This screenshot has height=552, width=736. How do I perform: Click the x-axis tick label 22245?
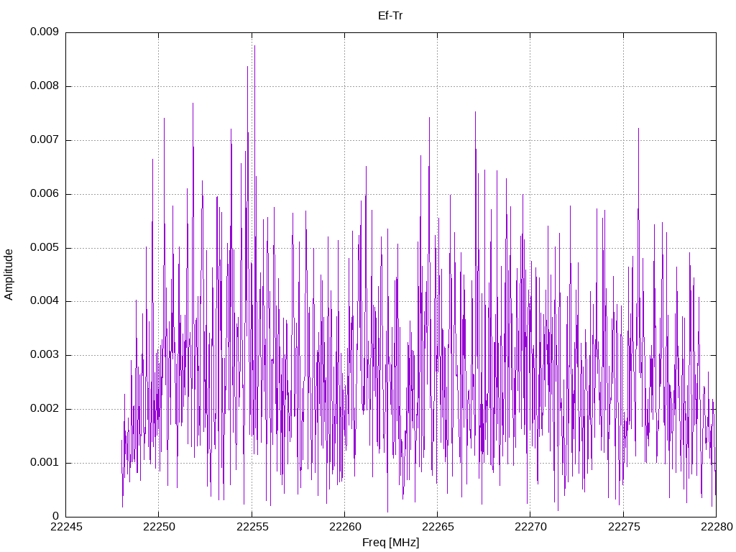tap(66, 527)
